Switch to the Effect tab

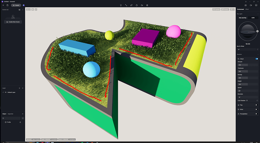point(247,9)
